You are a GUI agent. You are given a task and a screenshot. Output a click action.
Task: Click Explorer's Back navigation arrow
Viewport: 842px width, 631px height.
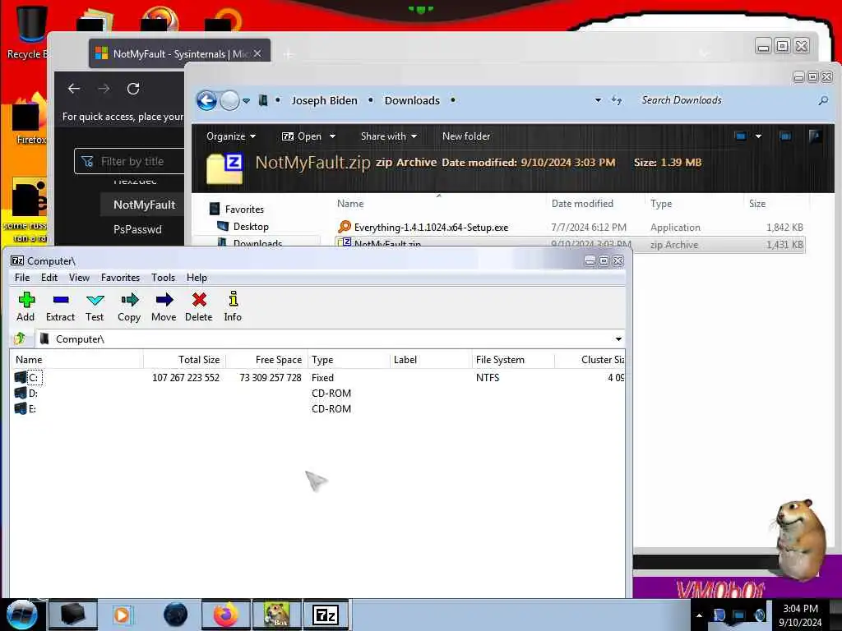click(206, 100)
